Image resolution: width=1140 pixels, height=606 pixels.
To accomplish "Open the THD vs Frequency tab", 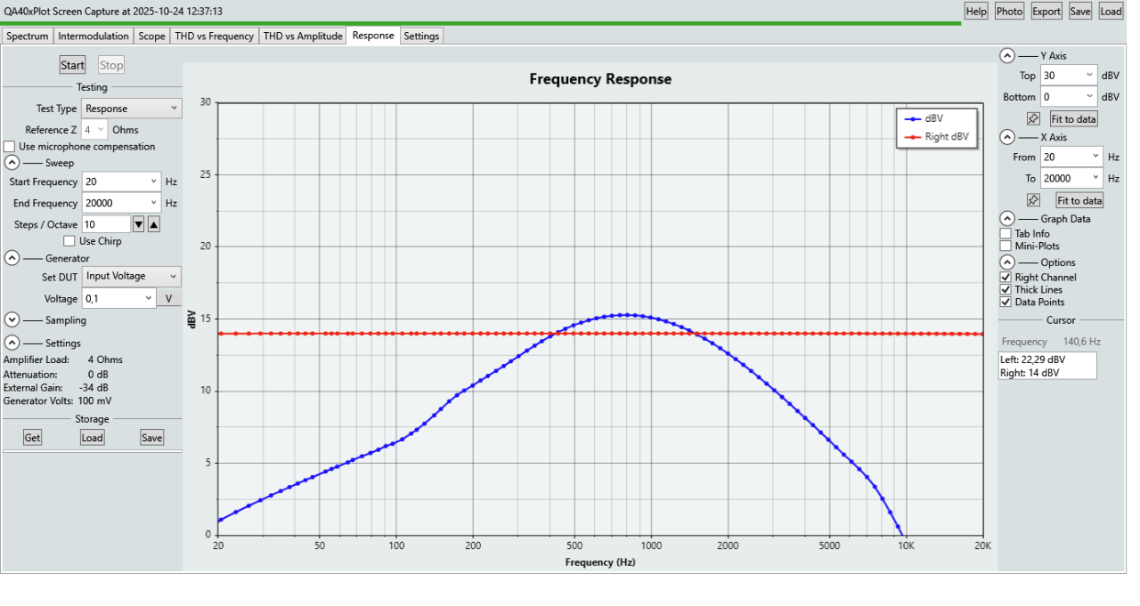I will tap(215, 36).
